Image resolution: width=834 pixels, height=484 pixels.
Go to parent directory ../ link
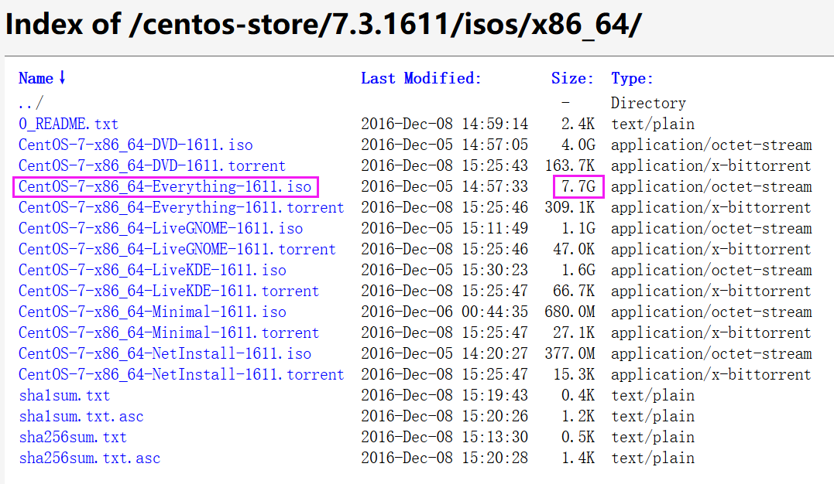tap(31, 103)
